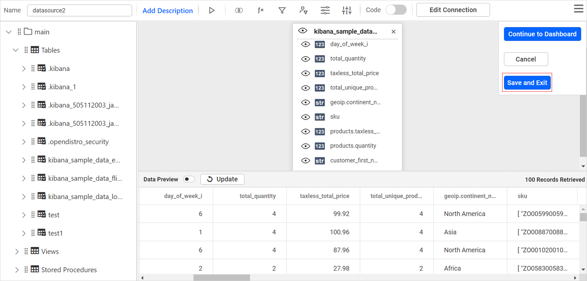Expand the .kibana_1 table node
The height and width of the screenshot is (281, 587).
(24, 87)
